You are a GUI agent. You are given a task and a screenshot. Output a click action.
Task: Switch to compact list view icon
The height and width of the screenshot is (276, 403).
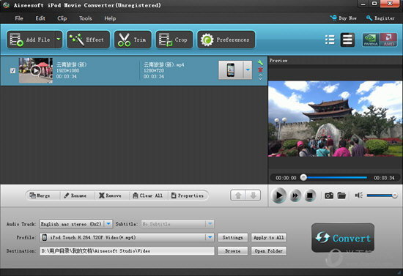(330, 40)
